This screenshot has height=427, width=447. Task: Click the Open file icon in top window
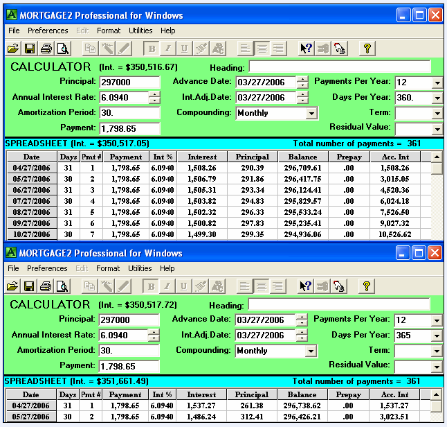tap(12, 49)
